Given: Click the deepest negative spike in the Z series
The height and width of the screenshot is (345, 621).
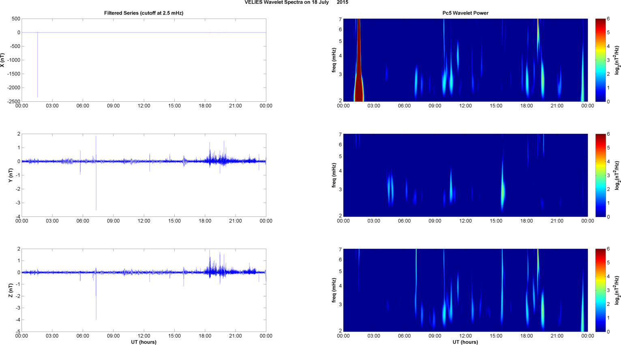Looking at the screenshot, I should point(96,296).
